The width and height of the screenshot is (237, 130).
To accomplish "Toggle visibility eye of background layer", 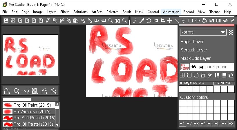I will coord(193,67).
